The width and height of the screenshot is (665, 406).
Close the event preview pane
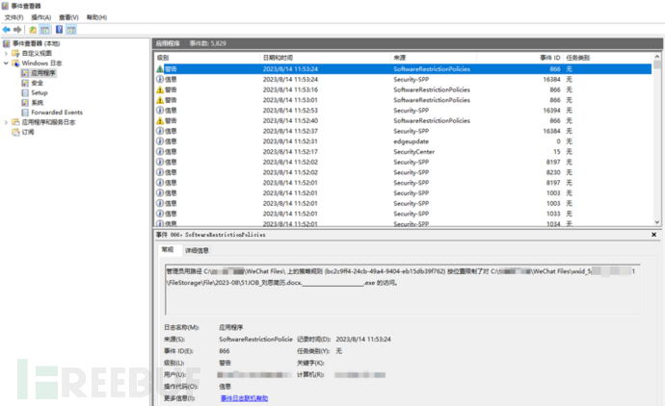click(x=656, y=234)
